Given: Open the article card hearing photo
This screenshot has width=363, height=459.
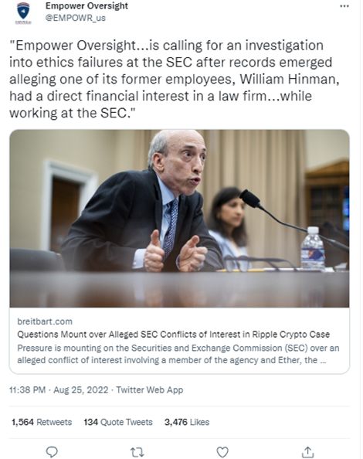Looking at the screenshot, I should click(x=179, y=219).
